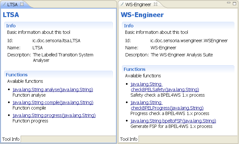Collapse the LTSA Functions section header
Viewport: 239px width, 144px height.
(17, 75)
